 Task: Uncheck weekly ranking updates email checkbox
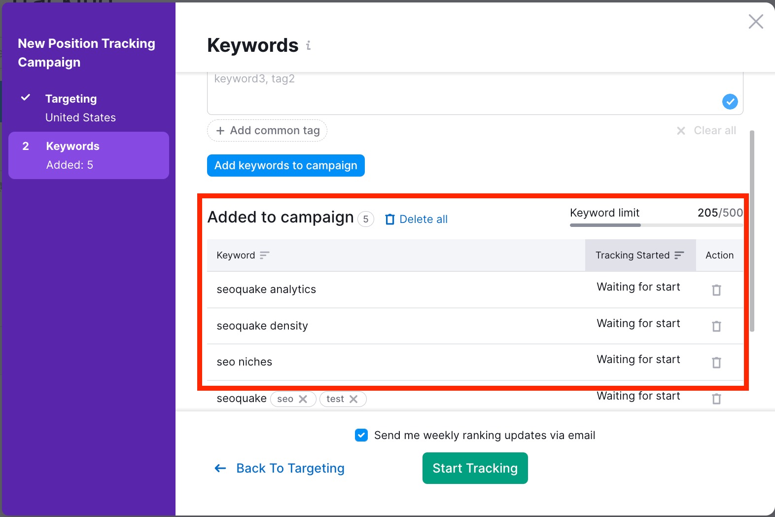coord(361,435)
